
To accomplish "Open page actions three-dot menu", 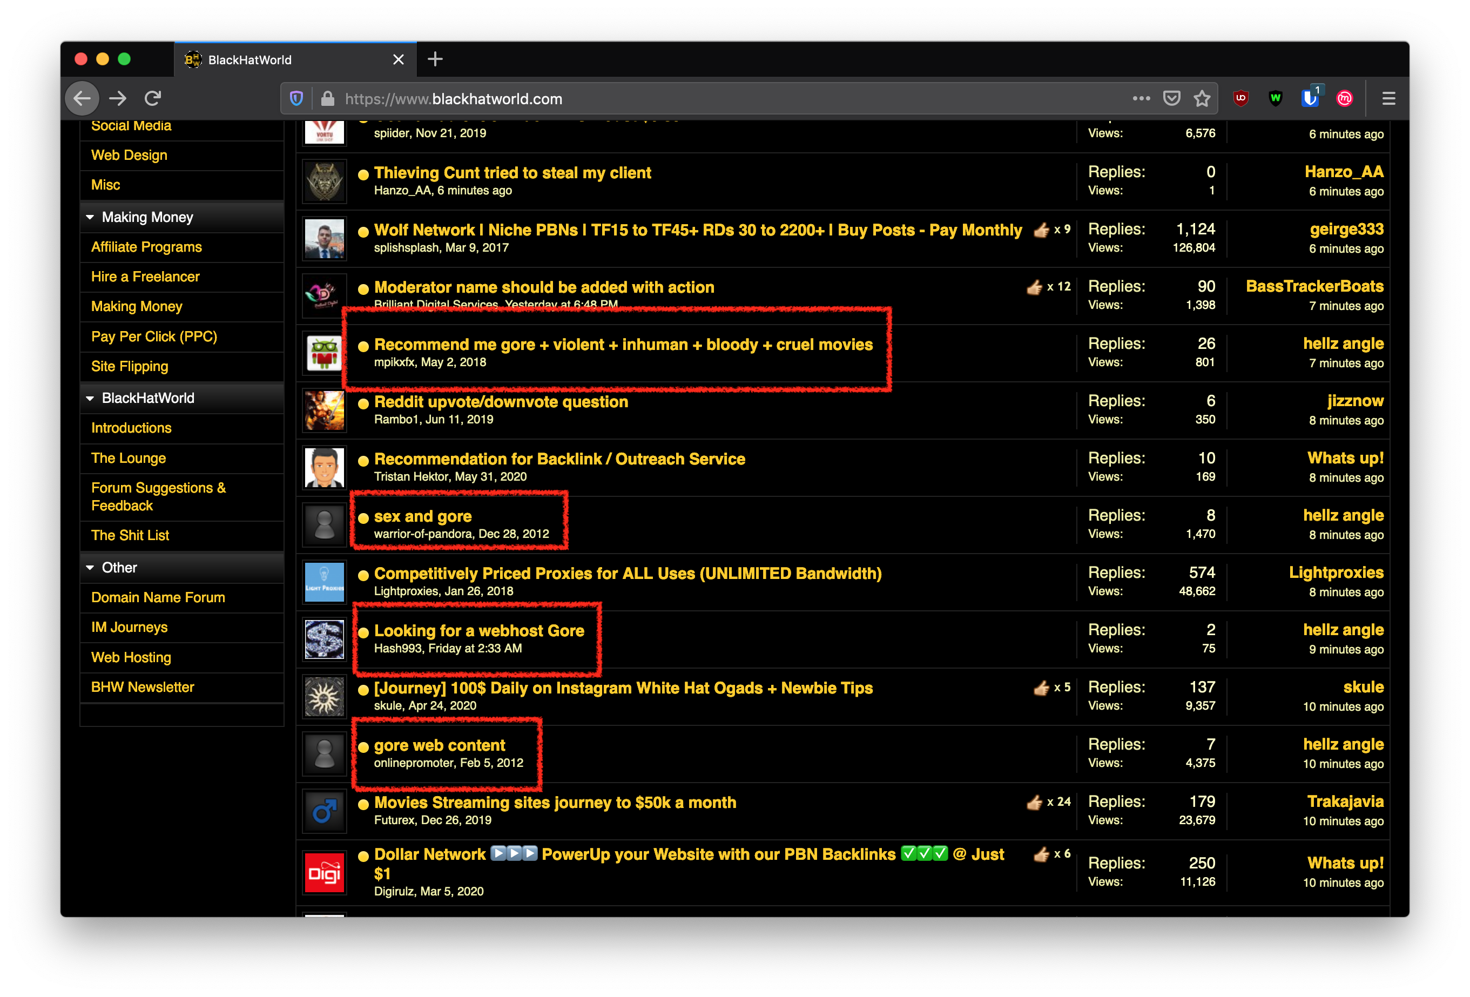I will click(1141, 98).
